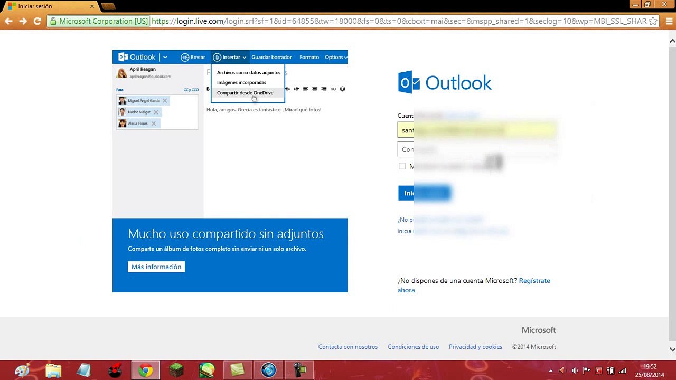Click the muted speaker tray icon
Viewport: 676px width, 380px height.
pos(562,370)
